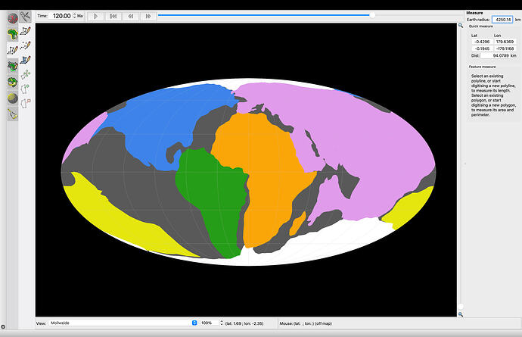Click the time slider handle
The height and width of the screenshot is (337, 522).
click(372, 14)
